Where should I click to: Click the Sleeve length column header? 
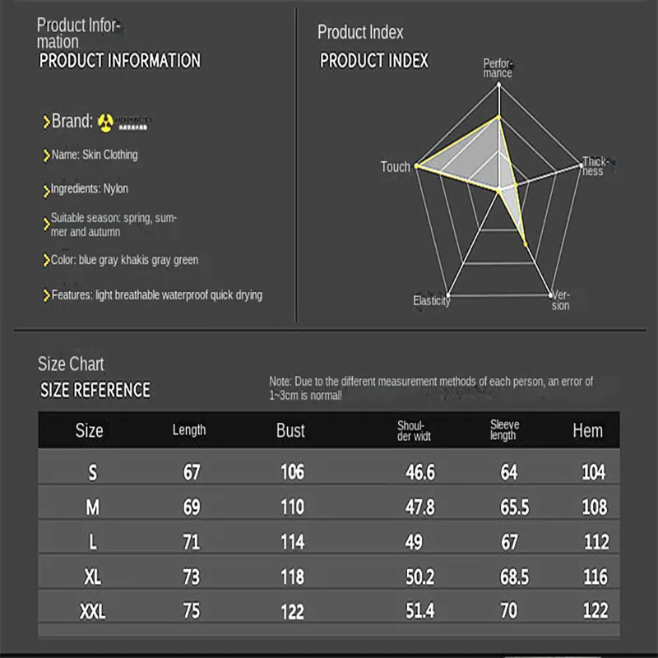503,429
